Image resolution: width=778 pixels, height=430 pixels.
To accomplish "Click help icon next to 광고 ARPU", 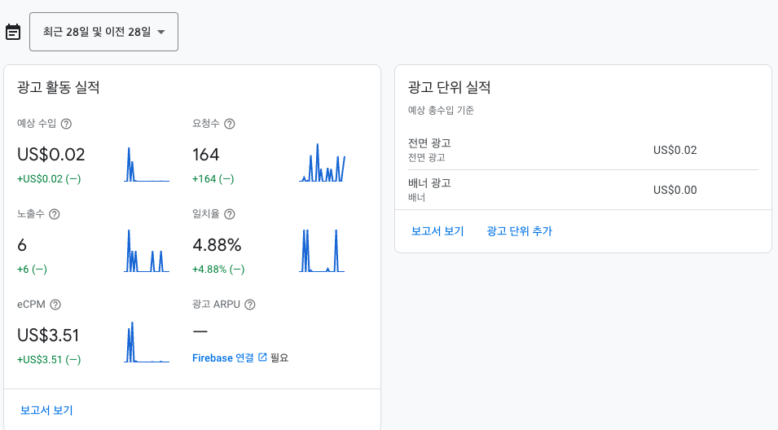I will [x=250, y=305].
